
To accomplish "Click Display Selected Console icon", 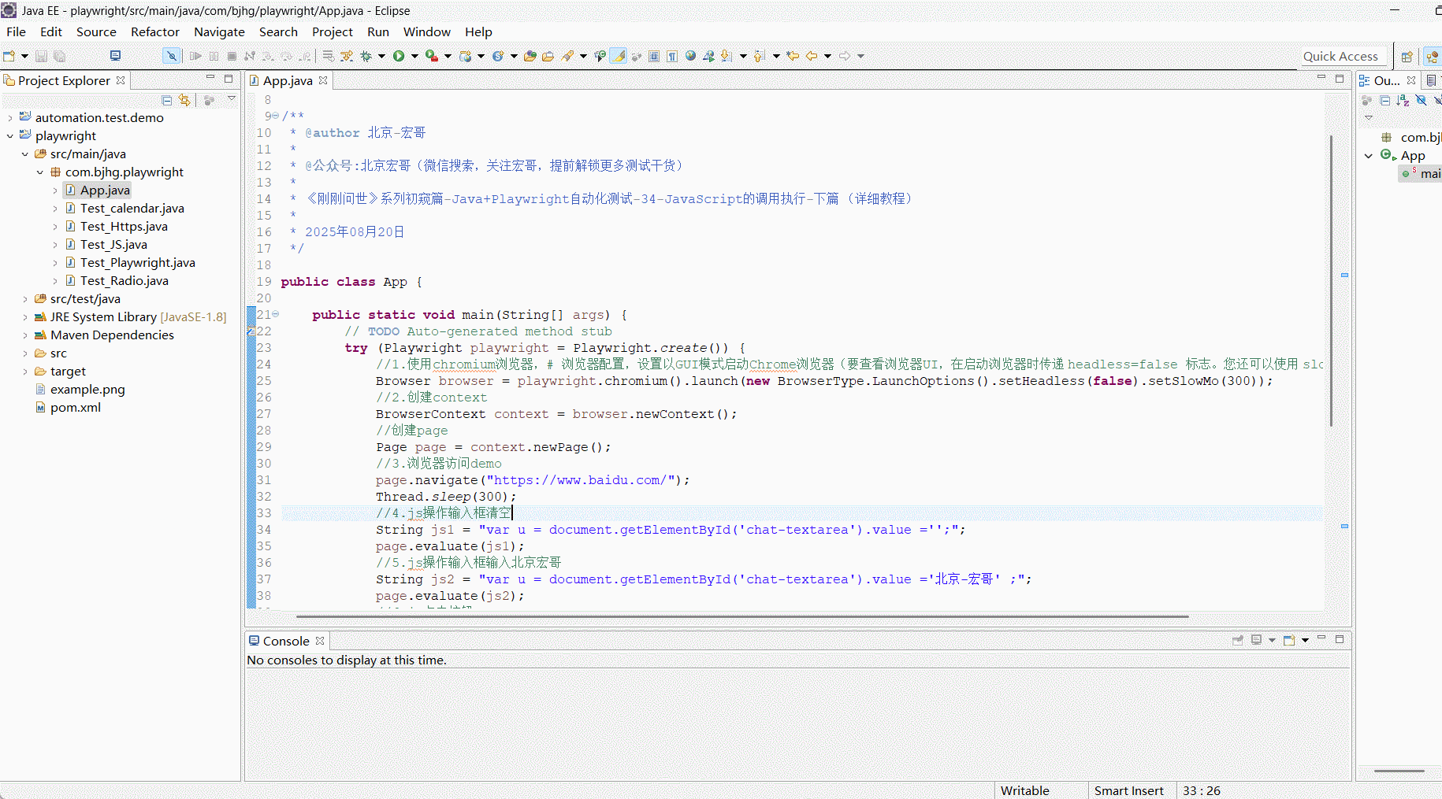I will (1257, 640).
